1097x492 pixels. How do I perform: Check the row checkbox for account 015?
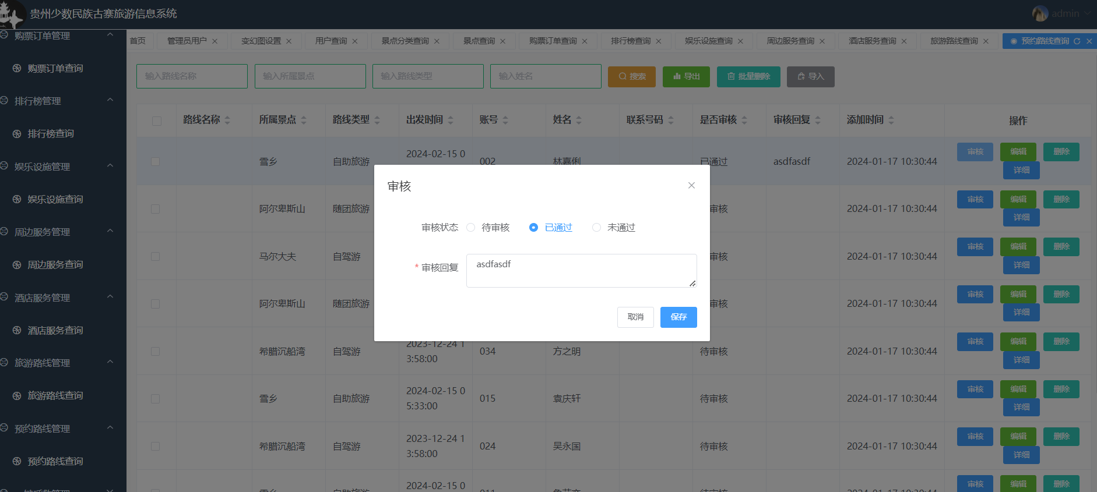pyautogui.click(x=155, y=399)
